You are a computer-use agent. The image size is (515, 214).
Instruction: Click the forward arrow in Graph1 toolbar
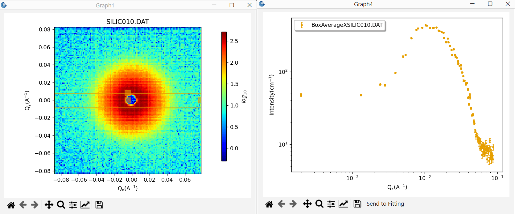(35, 205)
